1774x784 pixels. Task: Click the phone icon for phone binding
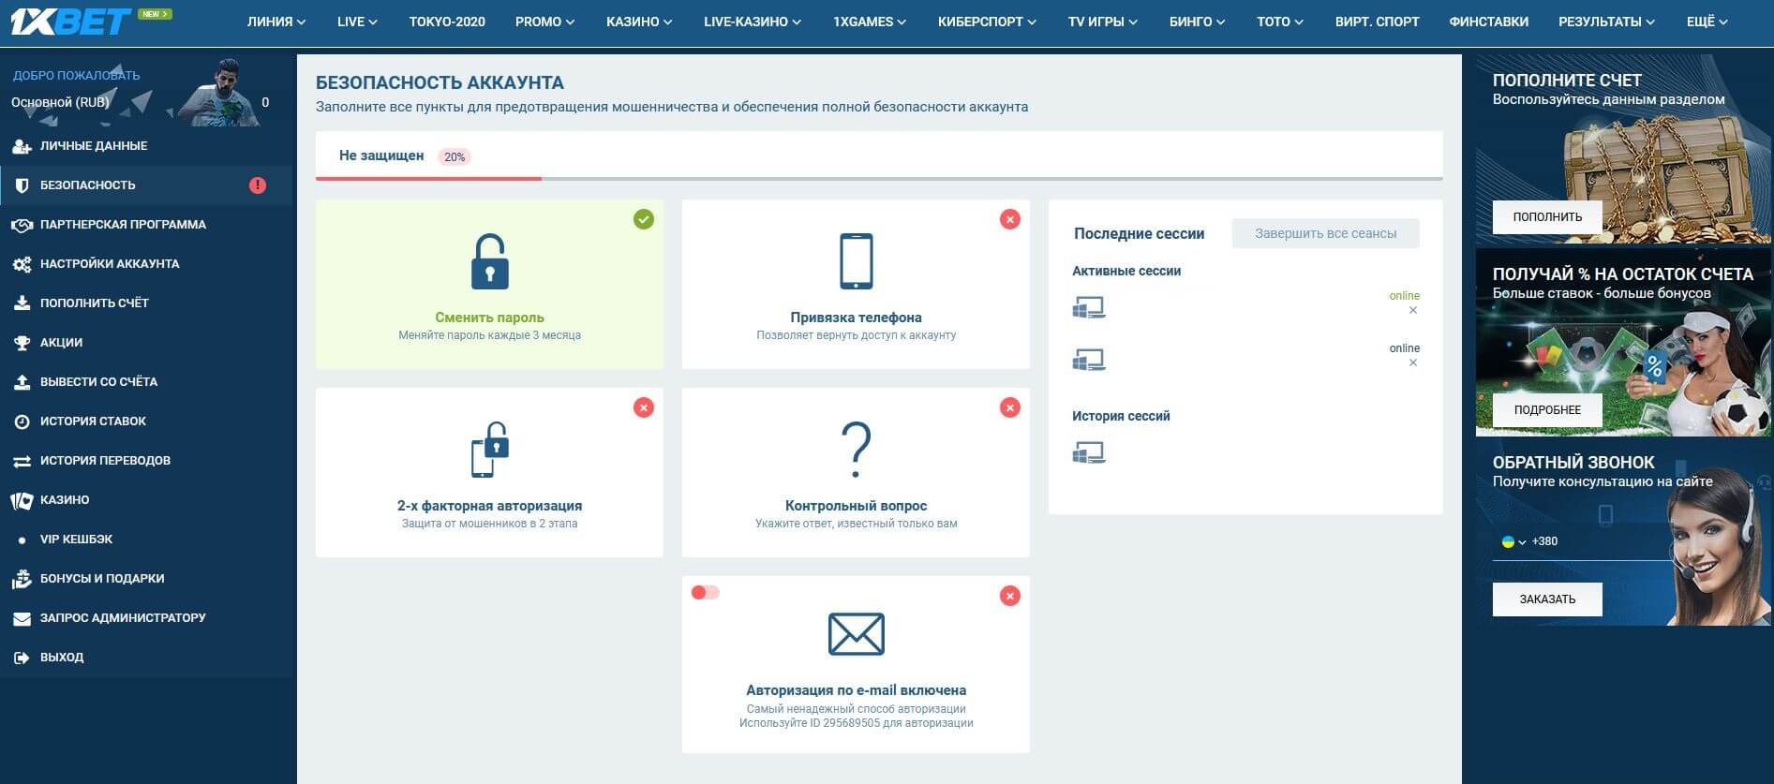point(856,261)
